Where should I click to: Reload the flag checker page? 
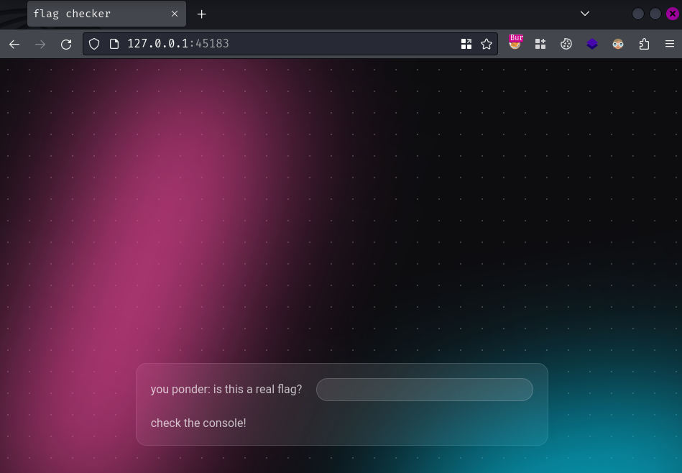coord(66,44)
